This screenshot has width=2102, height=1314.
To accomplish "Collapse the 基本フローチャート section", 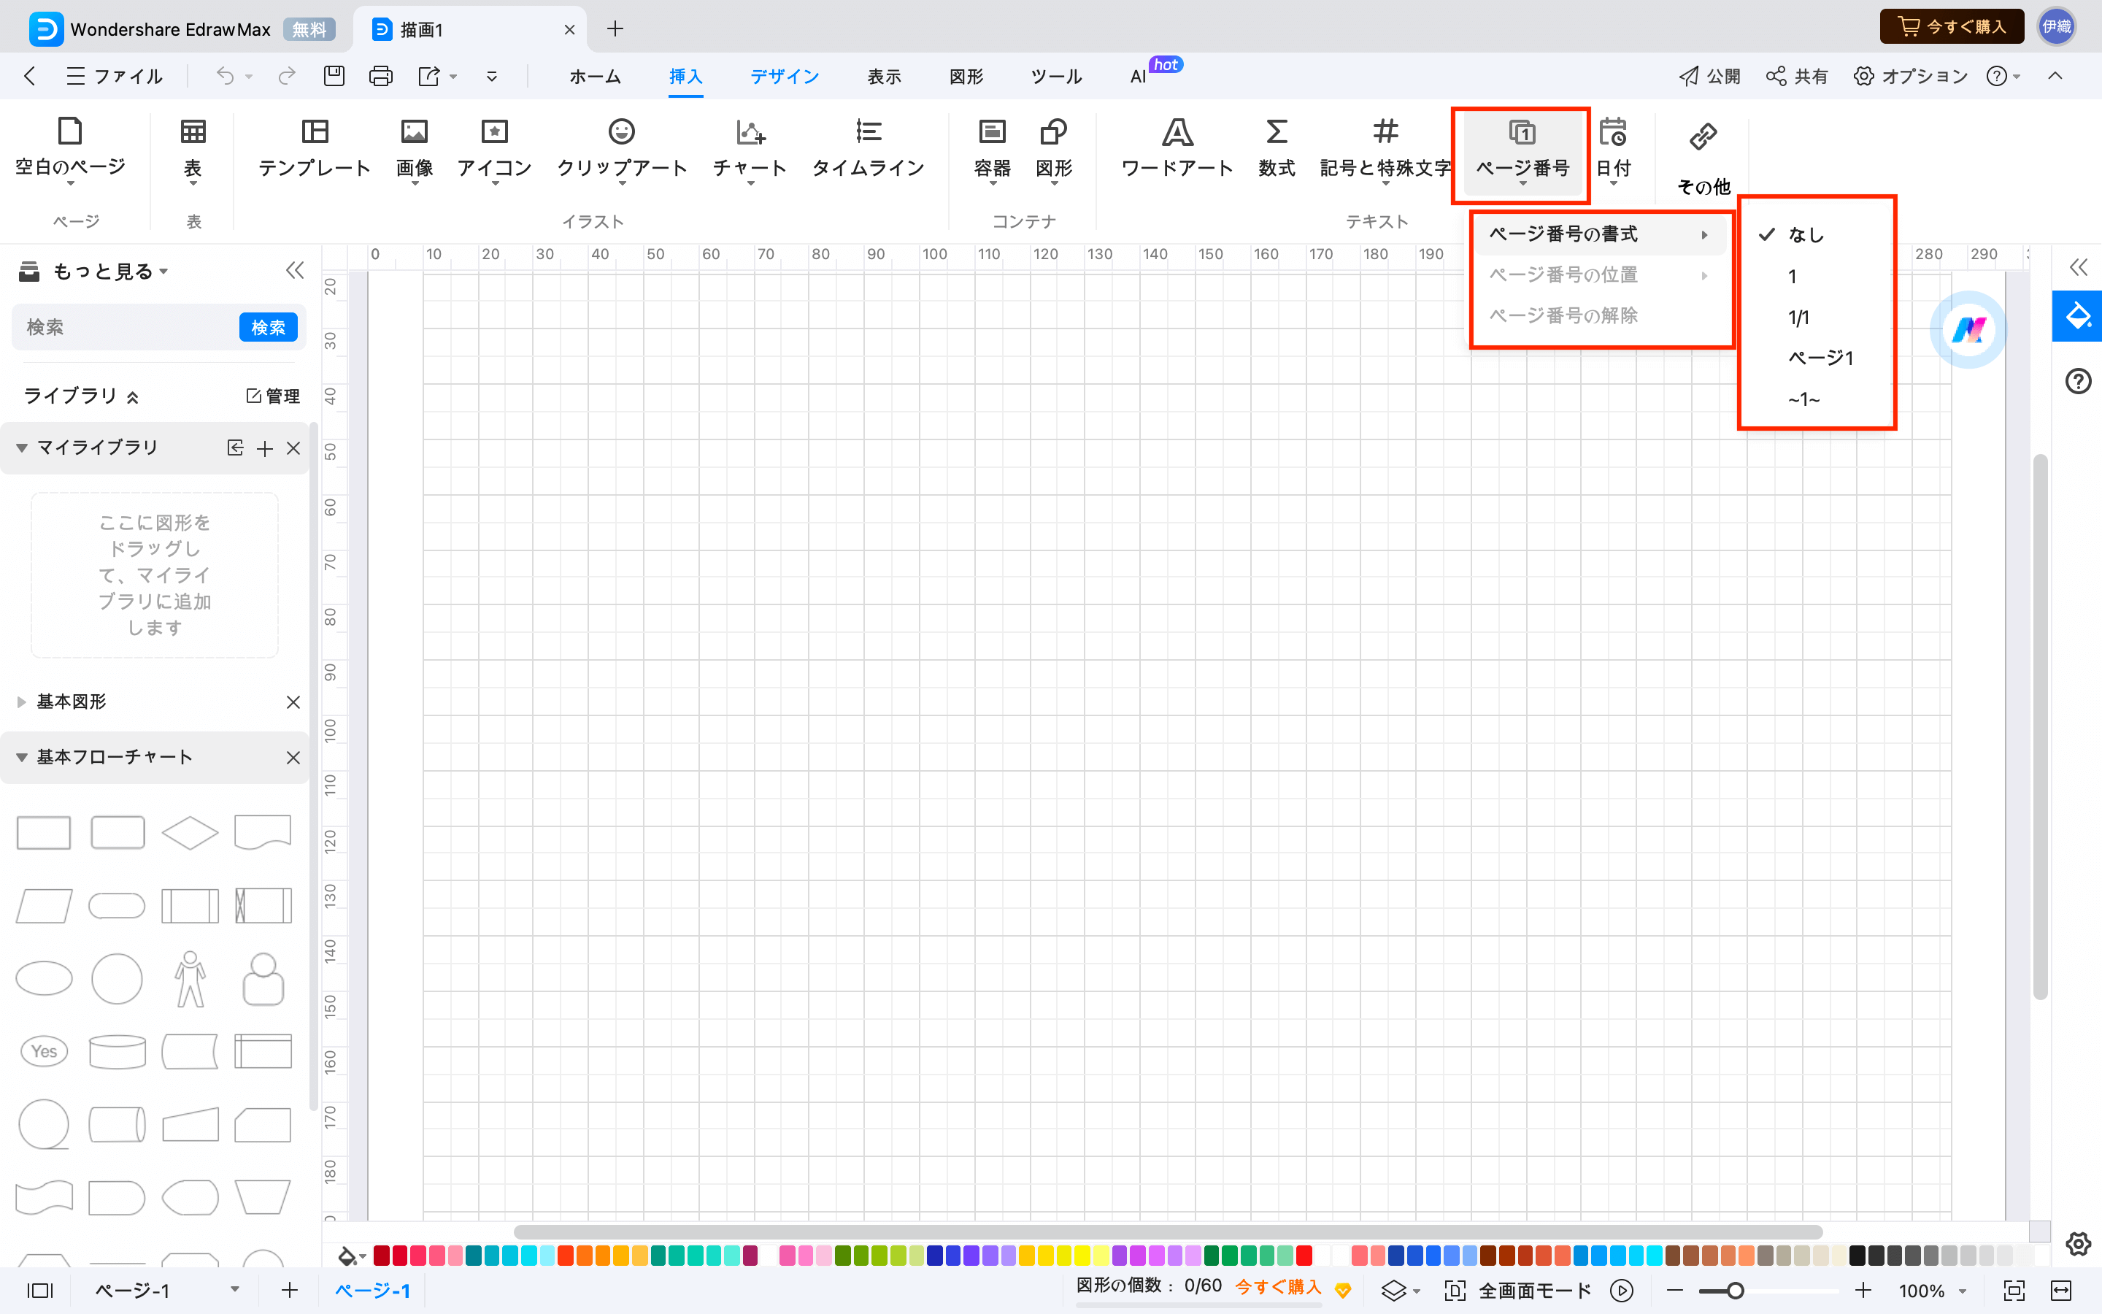I will (x=22, y=758).
